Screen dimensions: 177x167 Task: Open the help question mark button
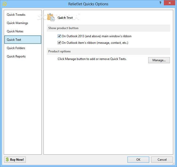pyautogui.click(x=160, y=3)
